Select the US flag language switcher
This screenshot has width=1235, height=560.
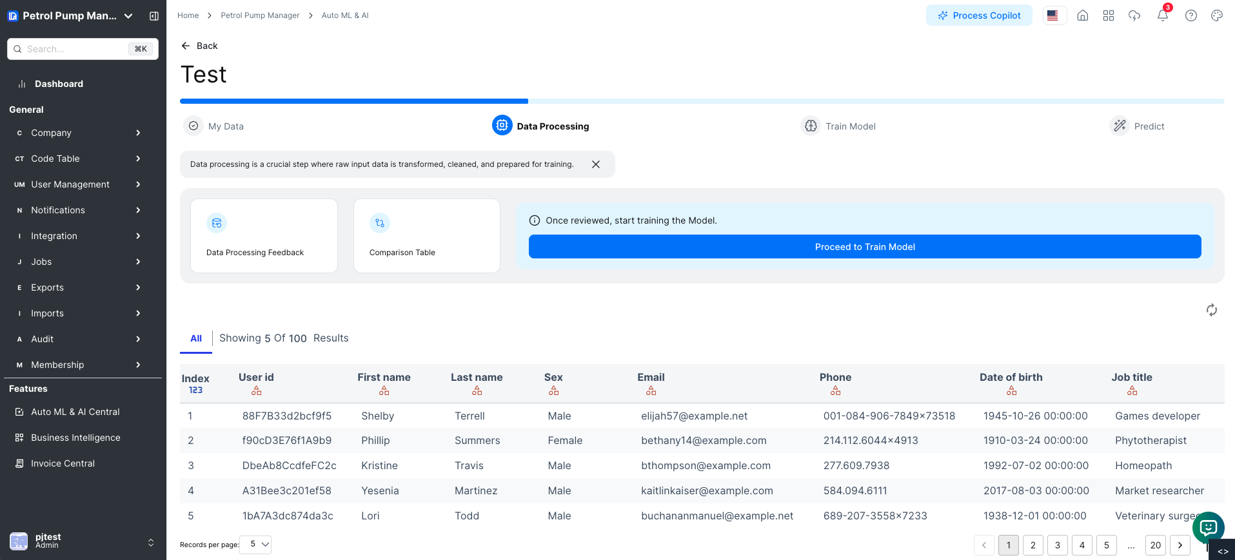(1052, 15)
